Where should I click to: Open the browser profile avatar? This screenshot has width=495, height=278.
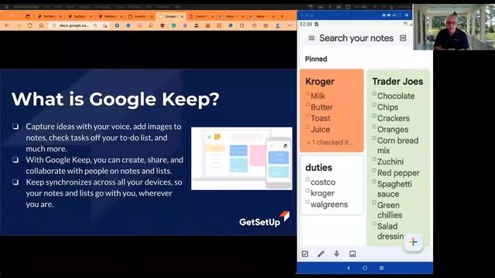click(278, 25)
